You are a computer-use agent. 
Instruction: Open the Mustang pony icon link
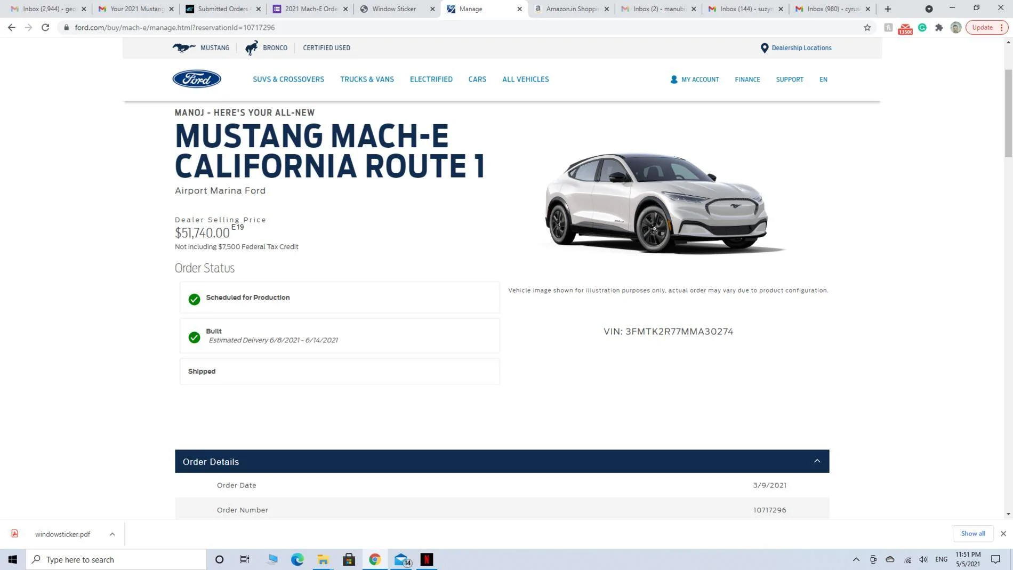[x=184, y=47]
